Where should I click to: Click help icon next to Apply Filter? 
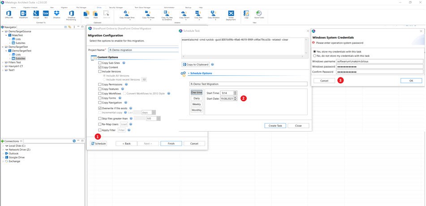pos(129,130)
